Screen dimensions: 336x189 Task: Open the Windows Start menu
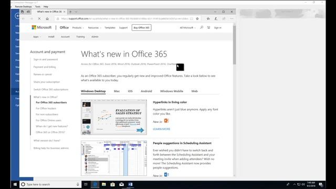point(15,184)
